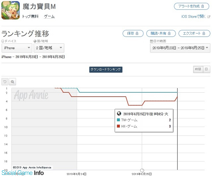This screenshot has width=212, height=177.
Task: Expand the 2 国/地域 country dropdown
Action: pyautogui.click(x=49, y=48)
